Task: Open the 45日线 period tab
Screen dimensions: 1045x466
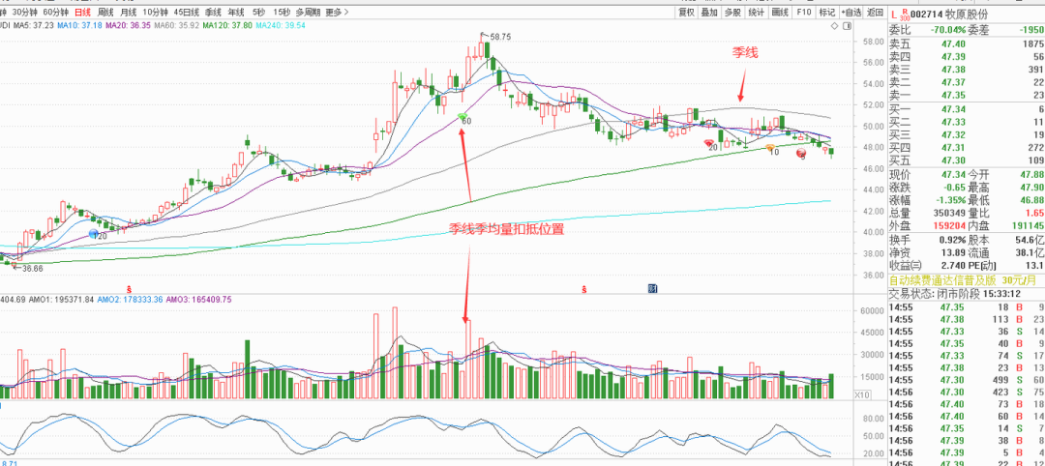Action: click(x=188, y=13)
